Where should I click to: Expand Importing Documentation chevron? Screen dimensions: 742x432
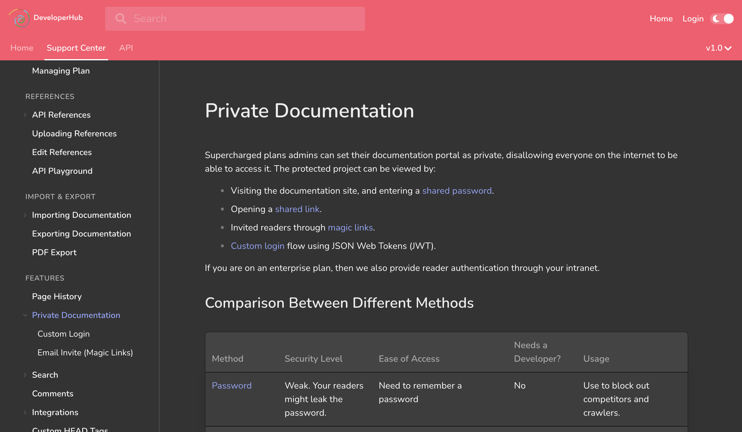click(25, 215)
